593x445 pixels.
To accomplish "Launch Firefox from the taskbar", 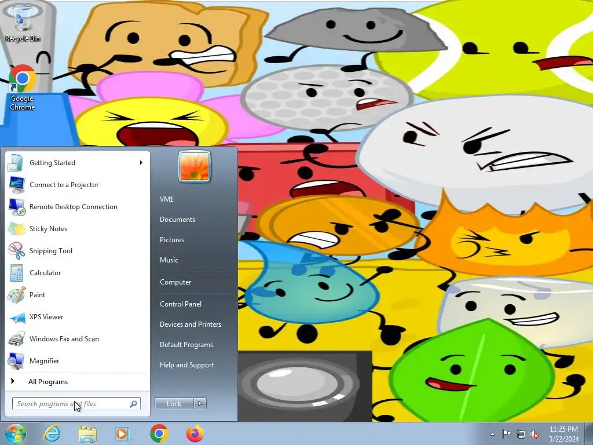I will pyautogui.click(x=195, y=433).
